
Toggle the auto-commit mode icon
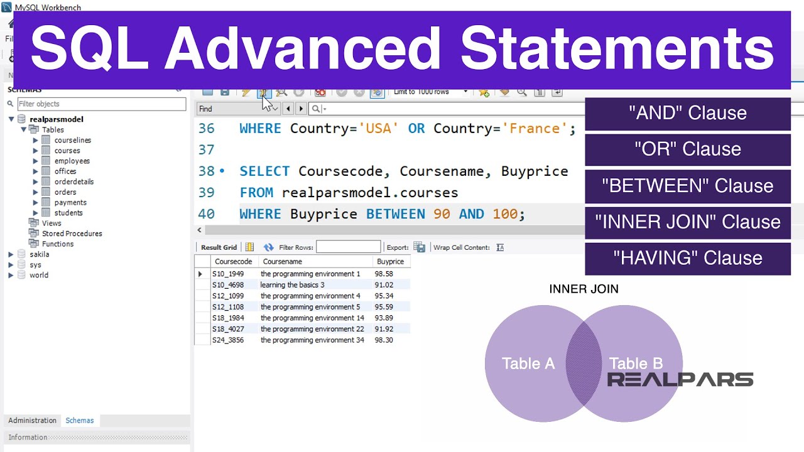point(377,92)
